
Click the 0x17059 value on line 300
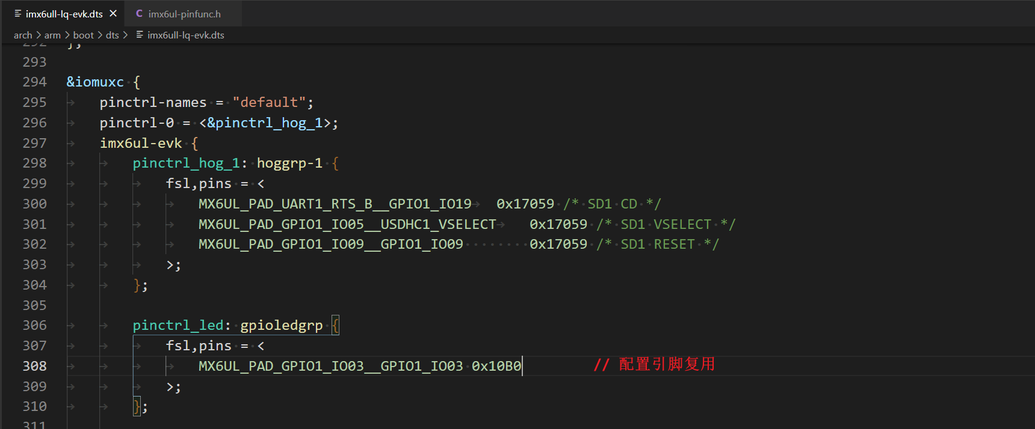coord(525,204)
